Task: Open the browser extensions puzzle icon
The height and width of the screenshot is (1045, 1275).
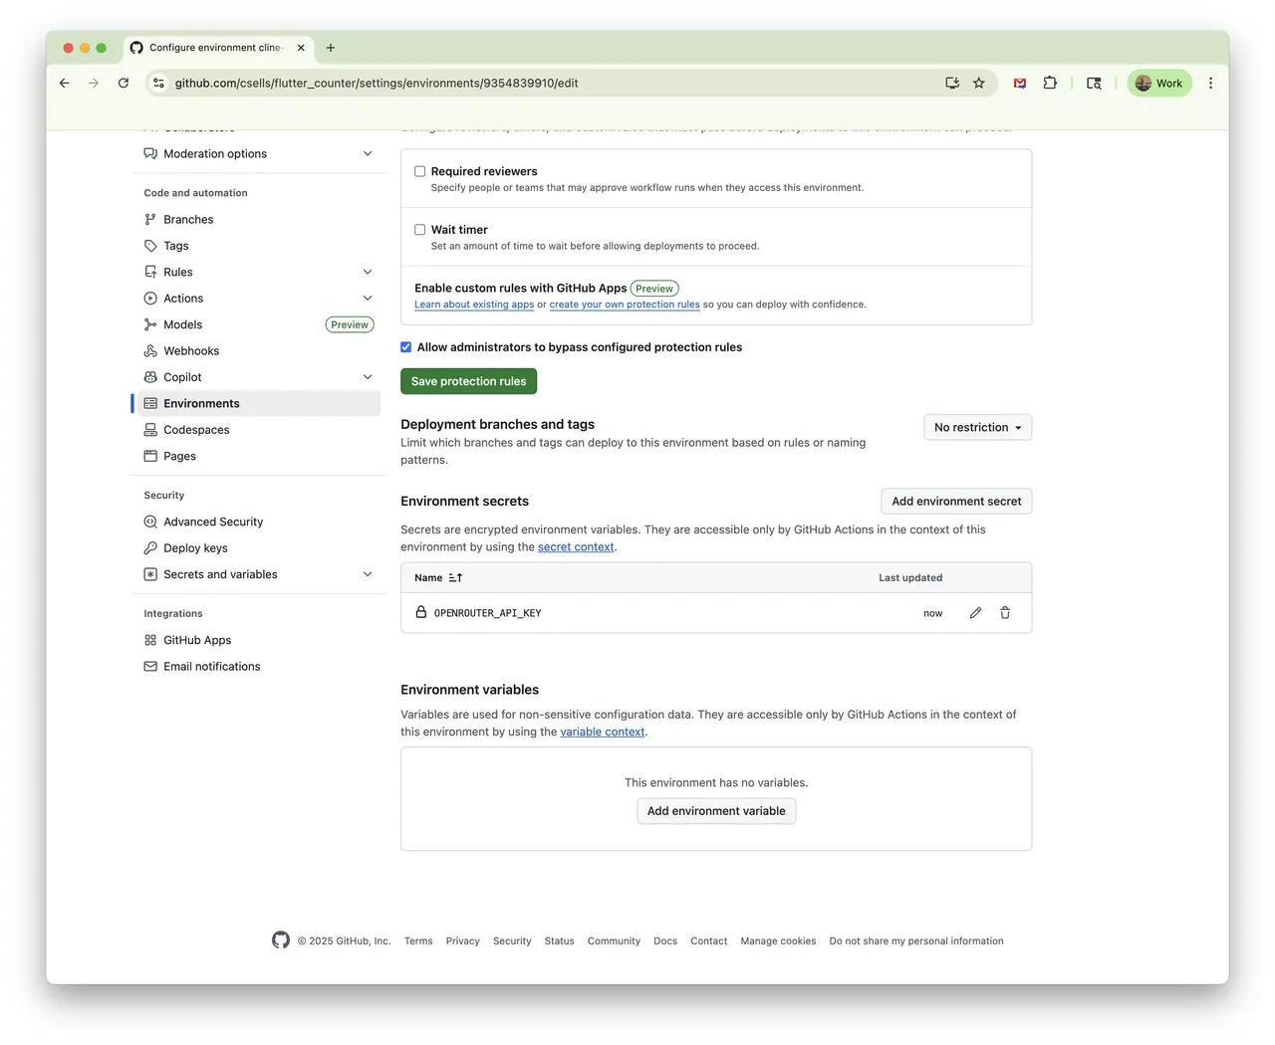Action: [x=1050, y=84]
